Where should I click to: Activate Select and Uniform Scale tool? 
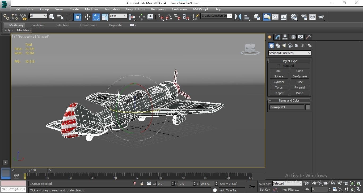105,17
